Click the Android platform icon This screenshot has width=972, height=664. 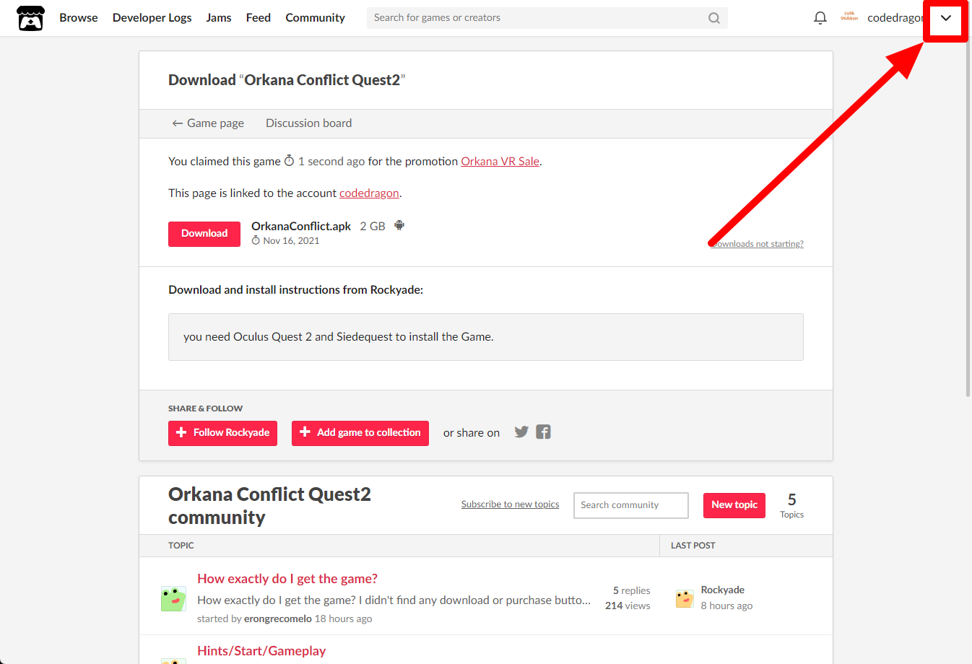pos(399,225)
